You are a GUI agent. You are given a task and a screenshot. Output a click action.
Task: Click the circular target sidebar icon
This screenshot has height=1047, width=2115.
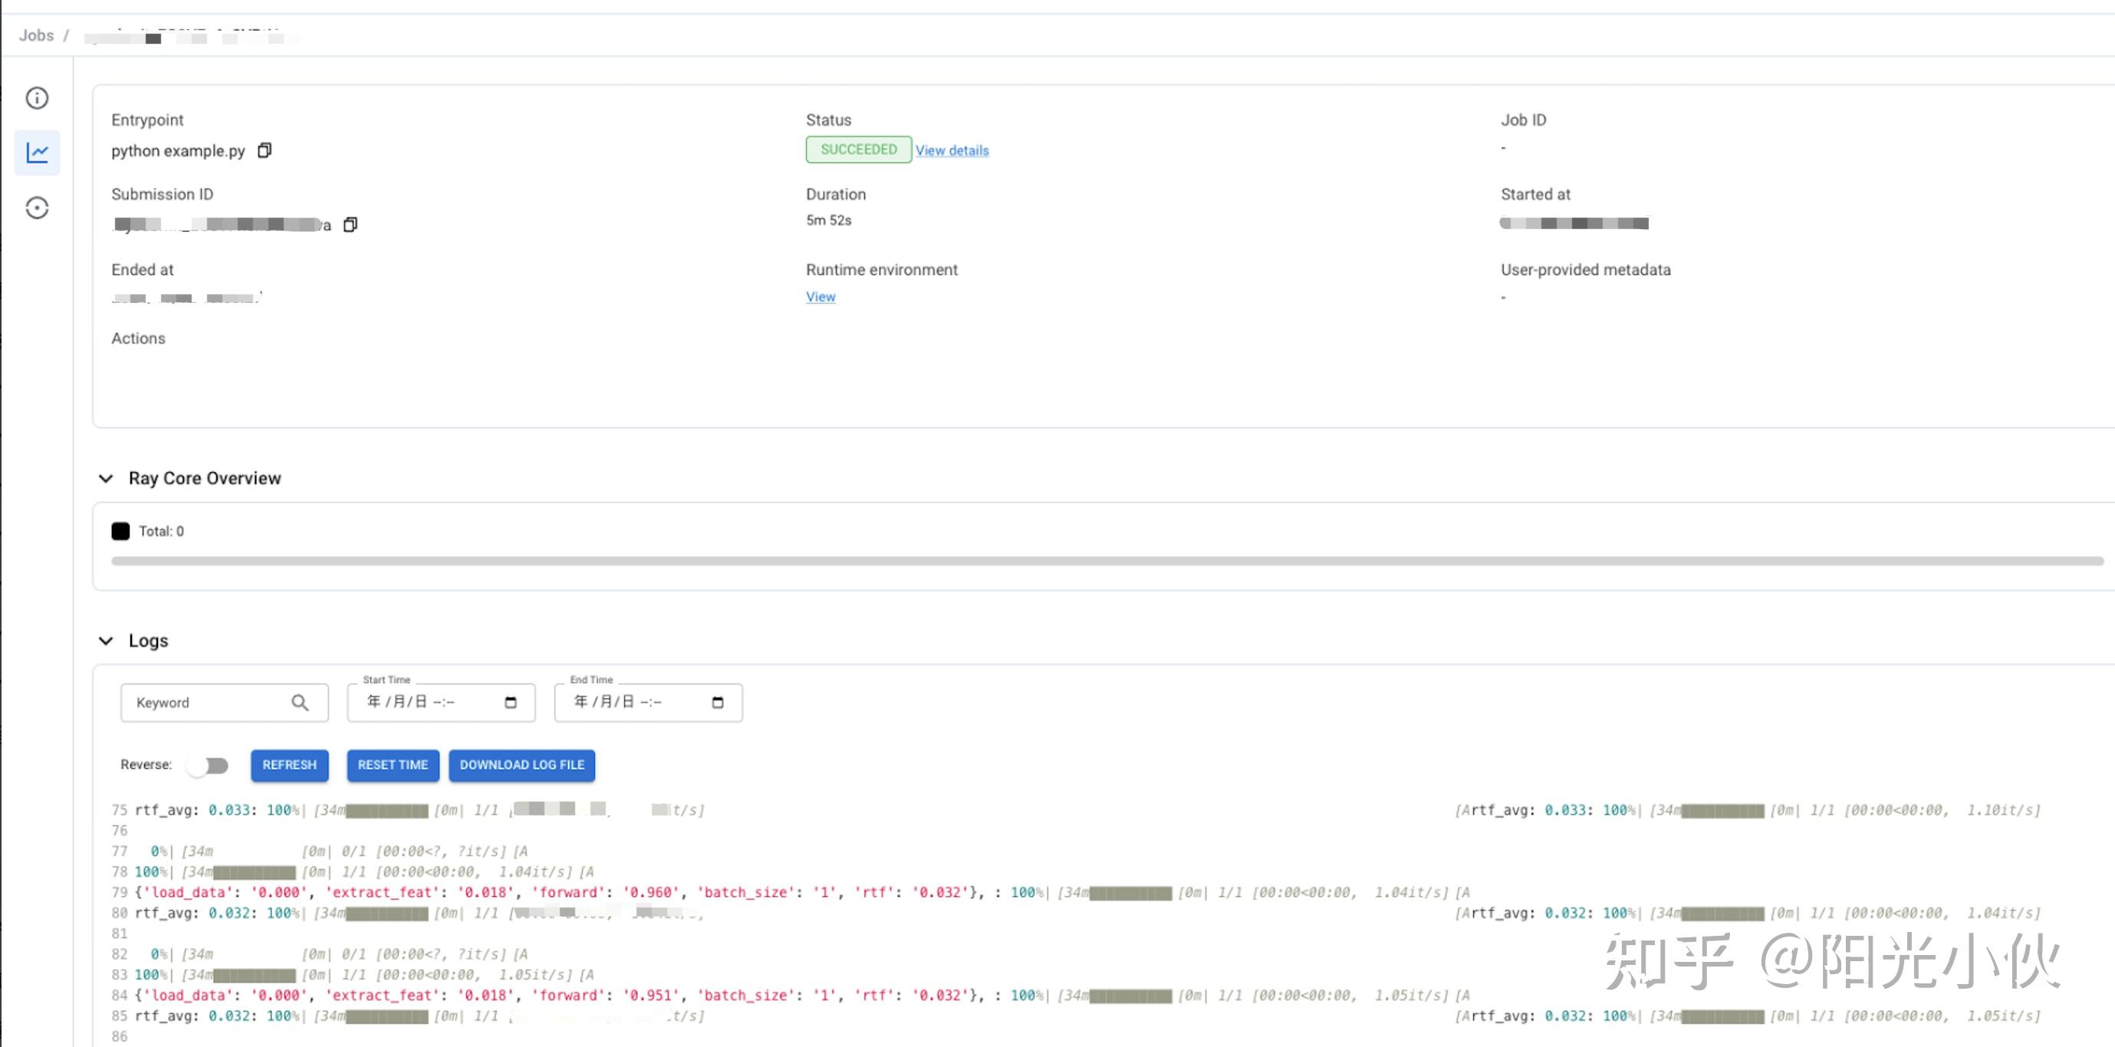[37, 208]
